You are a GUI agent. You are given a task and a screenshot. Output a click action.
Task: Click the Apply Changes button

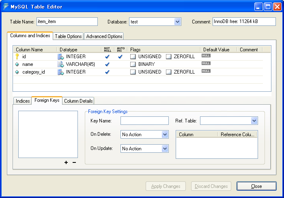166,186
